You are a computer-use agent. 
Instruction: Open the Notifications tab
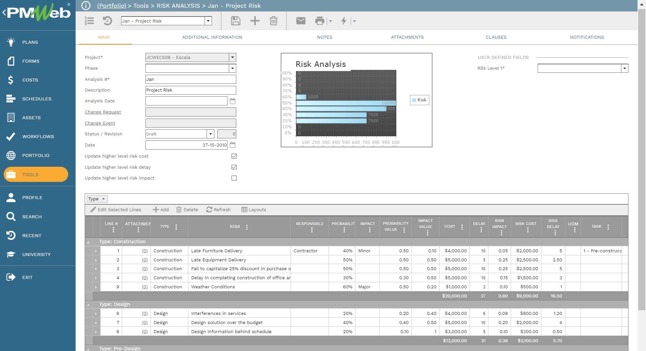tap(587, 37)
